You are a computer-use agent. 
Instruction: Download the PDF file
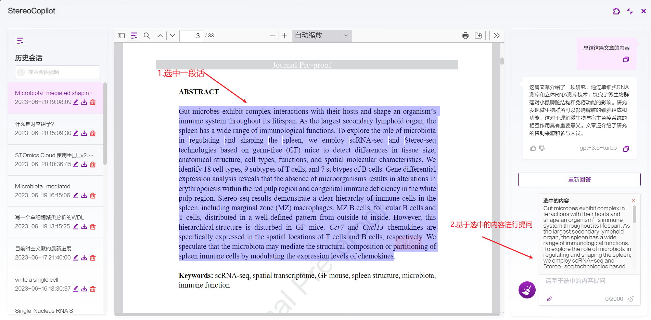point(478,36)
